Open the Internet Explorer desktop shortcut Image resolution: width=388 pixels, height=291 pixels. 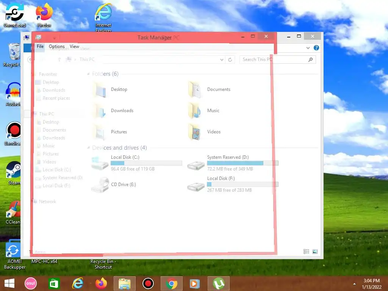[103, 17]
